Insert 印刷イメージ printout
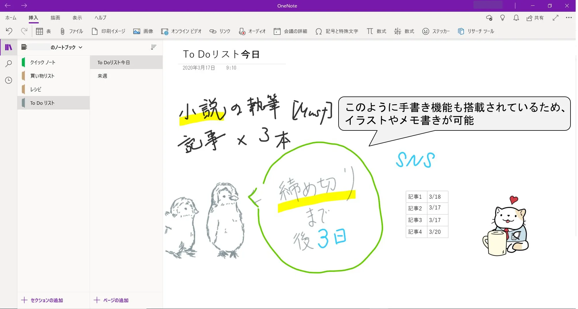The width and height of the screenshot is (578, 309). click(108, 31)
